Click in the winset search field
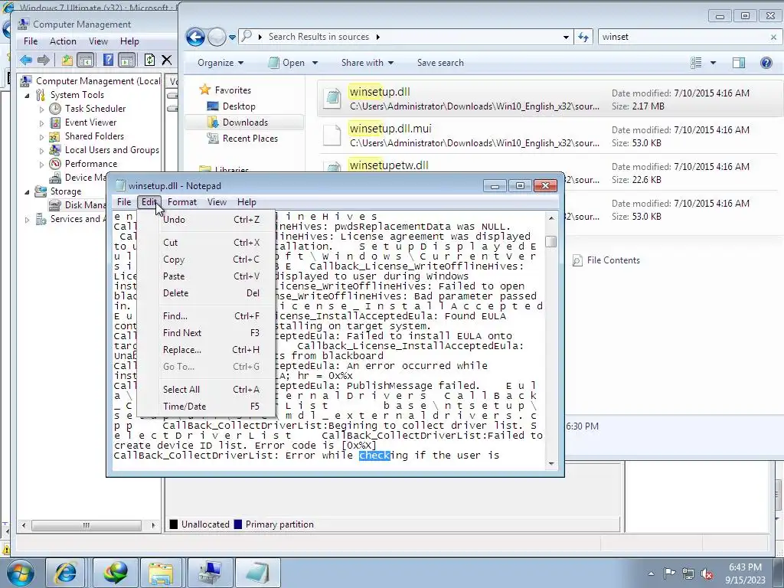Screen dimensions: 784x588 click(x=683, y=37)
